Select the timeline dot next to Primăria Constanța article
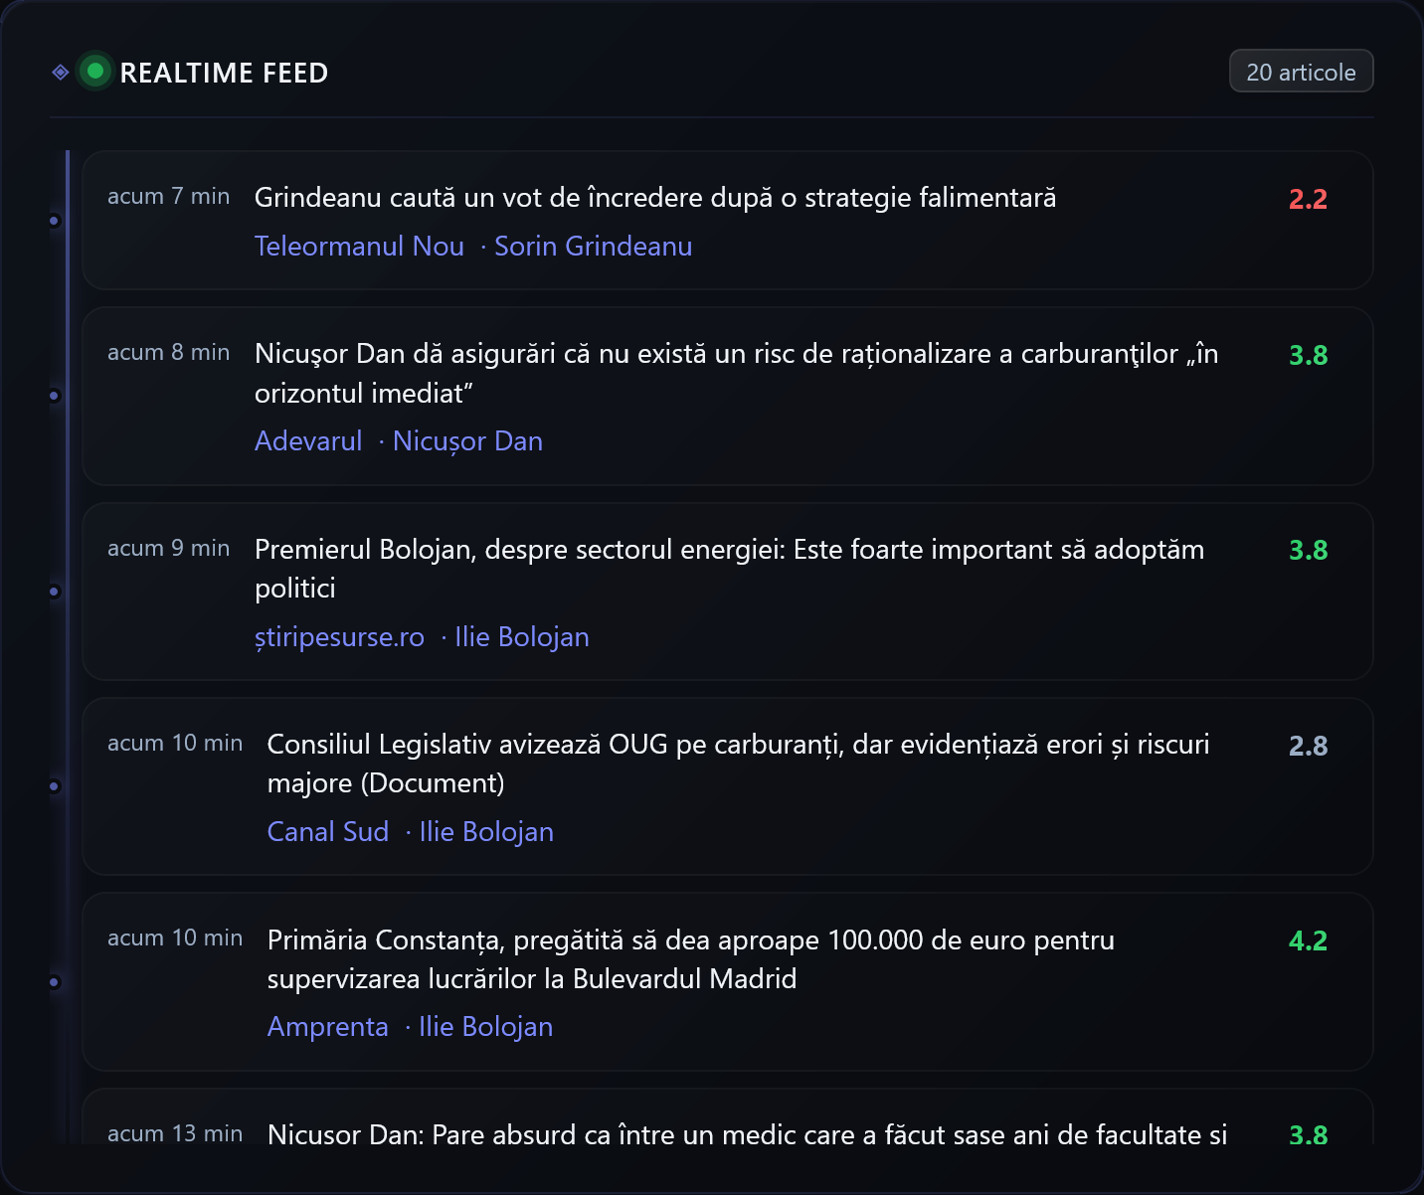Image resolution: width=1424 pixels, height=1195 pixels. pos(54,980)
